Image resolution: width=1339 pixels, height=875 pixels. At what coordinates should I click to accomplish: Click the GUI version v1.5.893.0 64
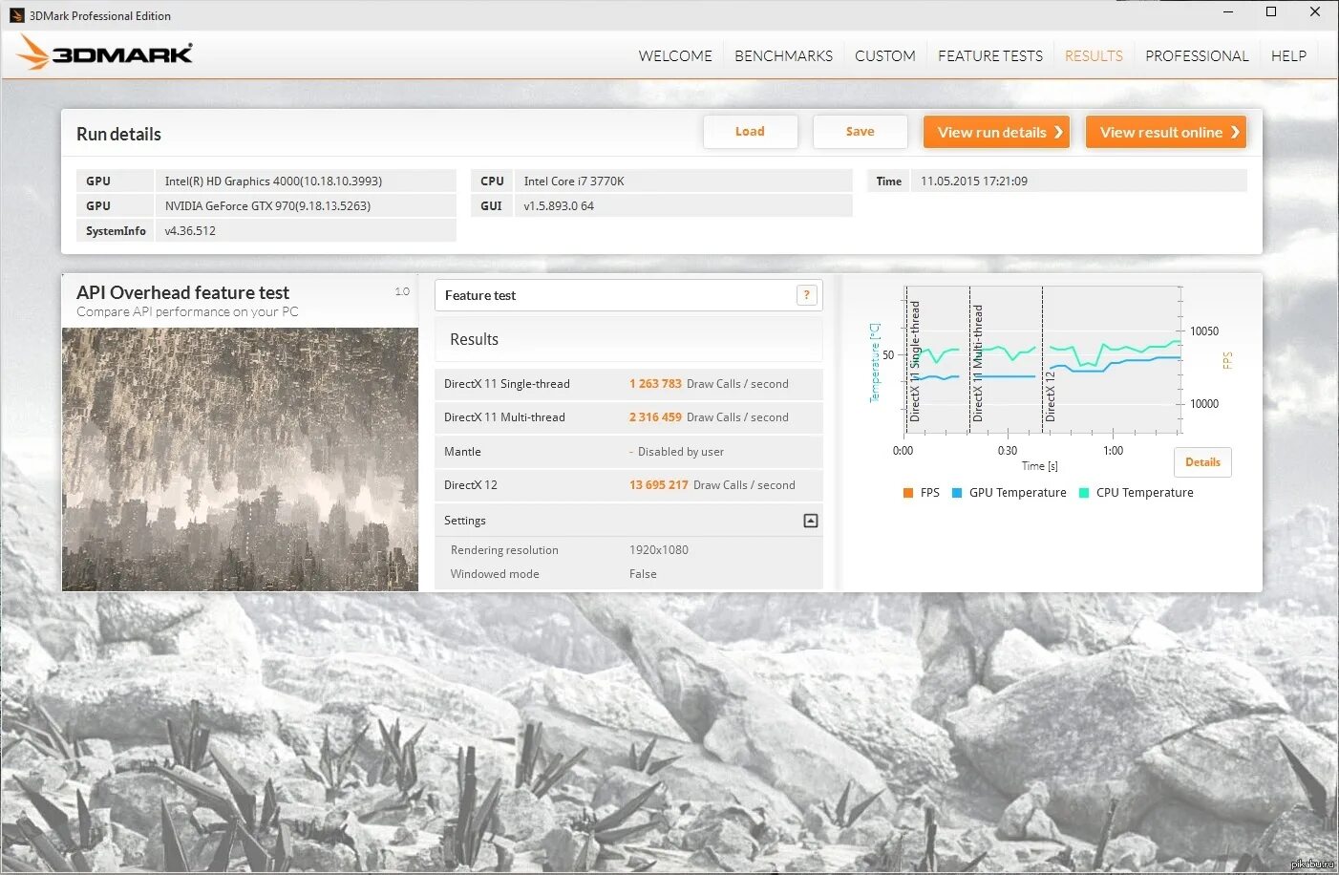[559, 206]
